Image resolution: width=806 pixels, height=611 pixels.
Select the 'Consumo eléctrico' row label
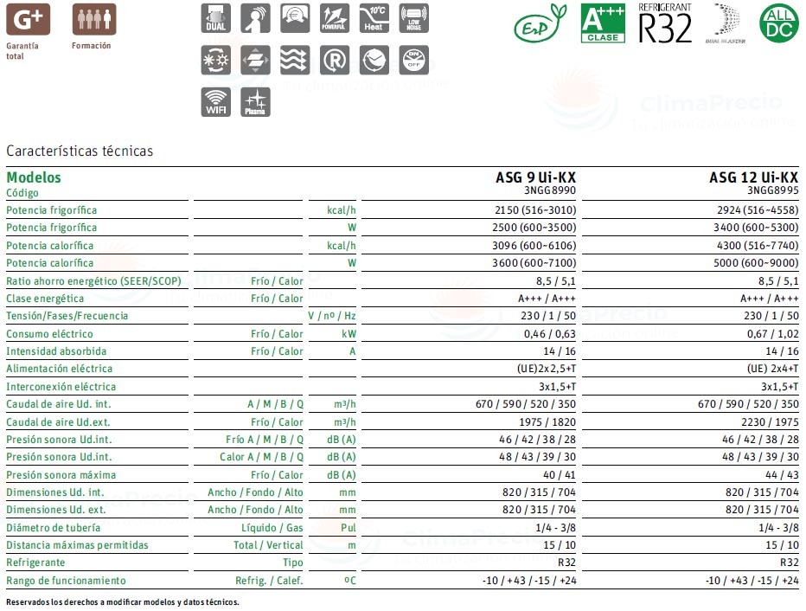point(49,334)
